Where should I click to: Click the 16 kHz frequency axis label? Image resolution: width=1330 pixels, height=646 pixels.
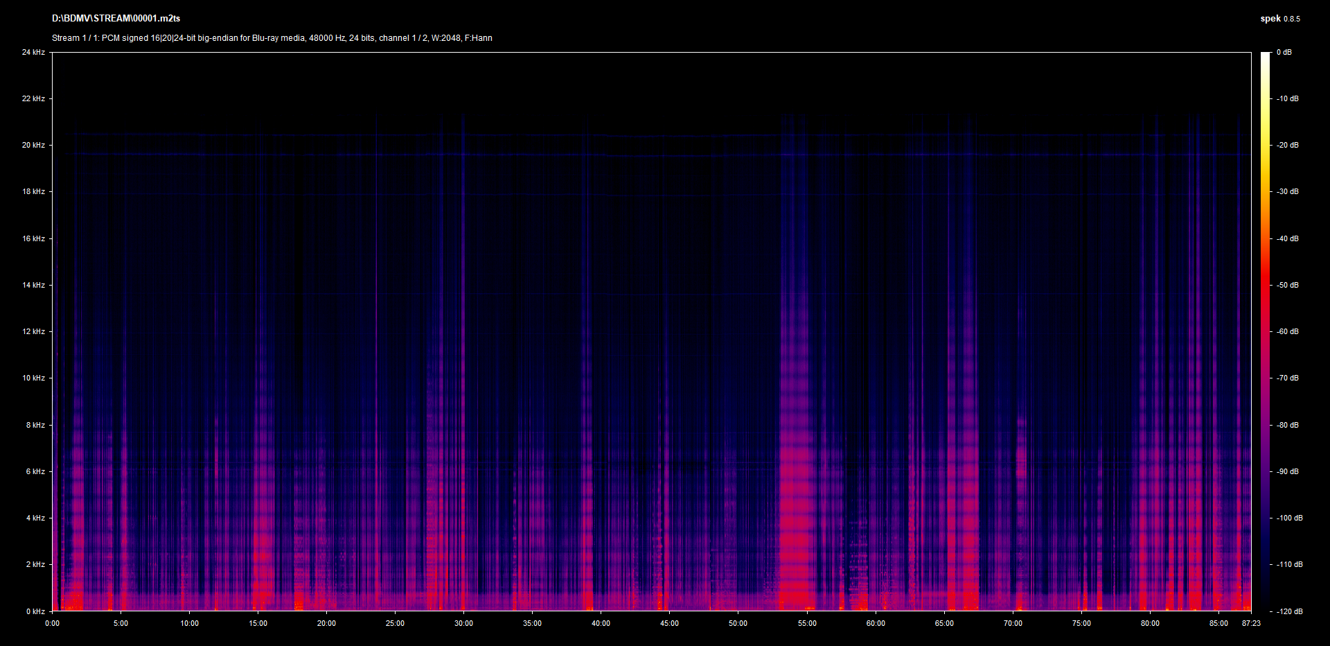(33, 238)
